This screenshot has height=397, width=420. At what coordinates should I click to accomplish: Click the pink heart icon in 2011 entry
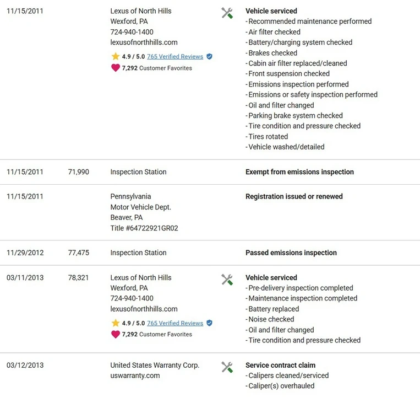[x=116, y=68]
